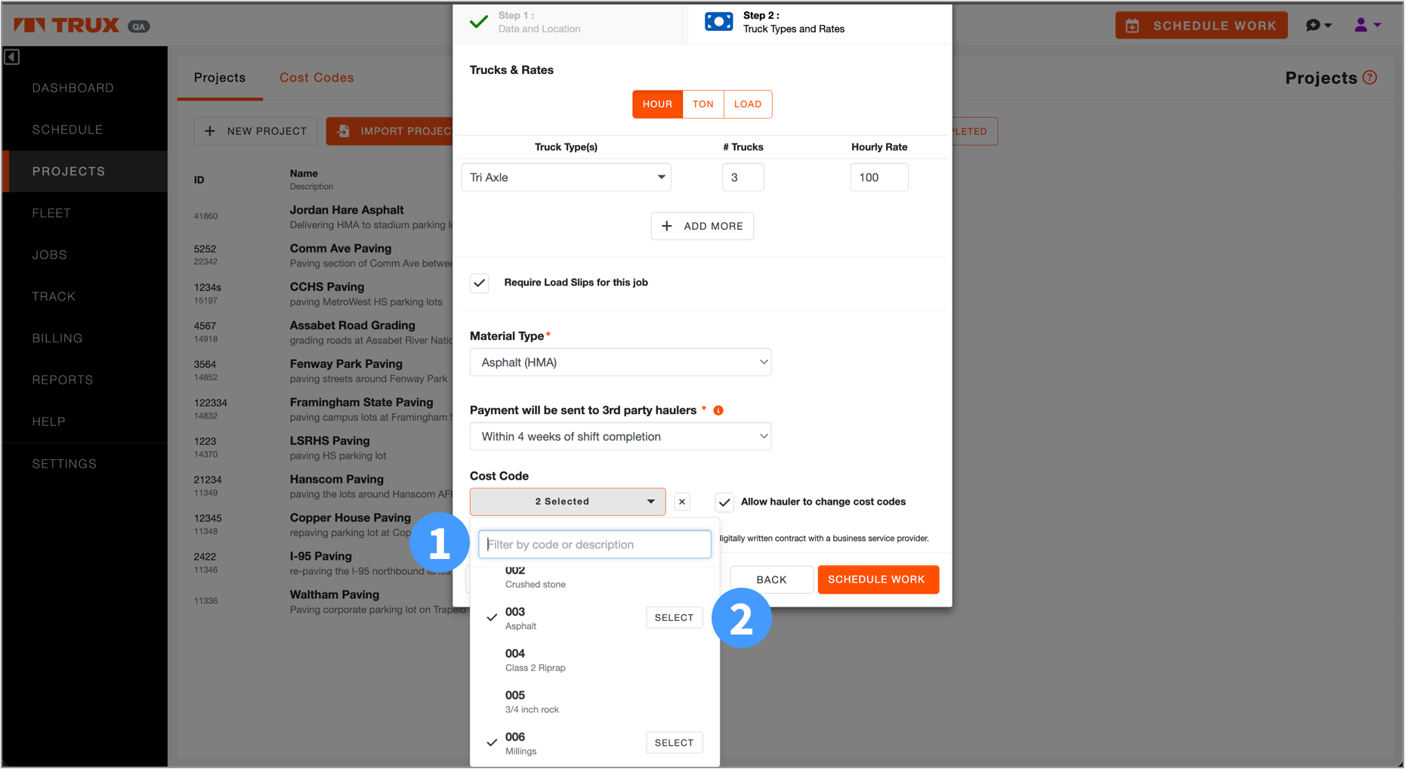
Task: Collapse the sidebar with the arrow icon
Action: (x=11, y=57)
